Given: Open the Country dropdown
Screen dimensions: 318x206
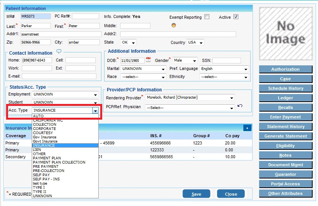Looking at the screenshot, I should coord(201,42).
